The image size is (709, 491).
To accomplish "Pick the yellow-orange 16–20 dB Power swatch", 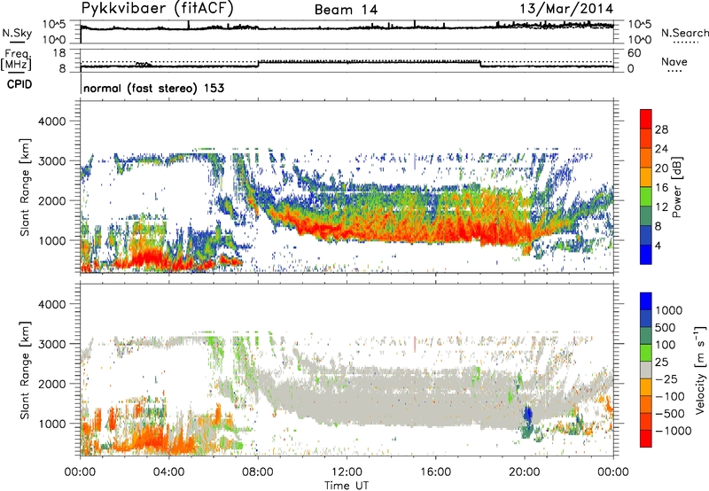I will 646,177.
